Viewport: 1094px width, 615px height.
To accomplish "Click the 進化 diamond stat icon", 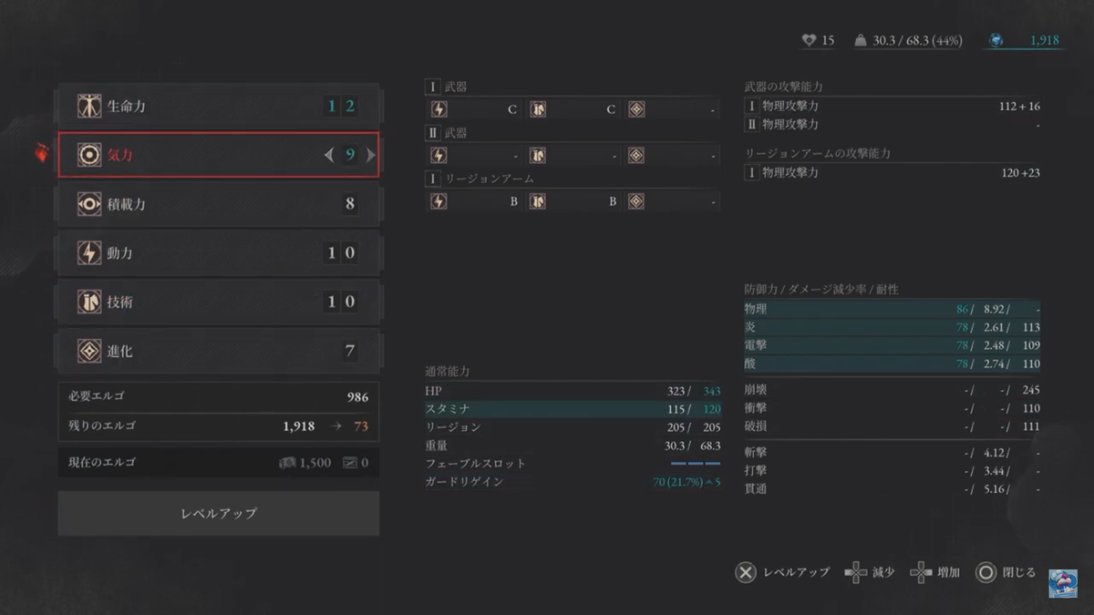I will (x=89, y=351).
